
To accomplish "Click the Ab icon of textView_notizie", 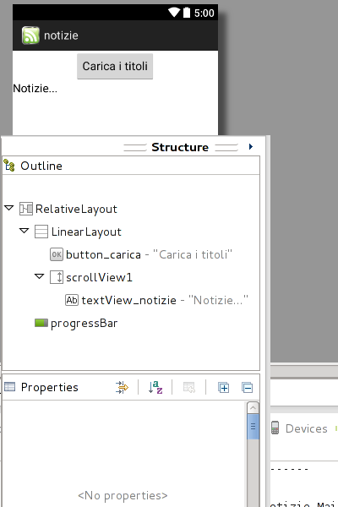I will pos(72,300).
